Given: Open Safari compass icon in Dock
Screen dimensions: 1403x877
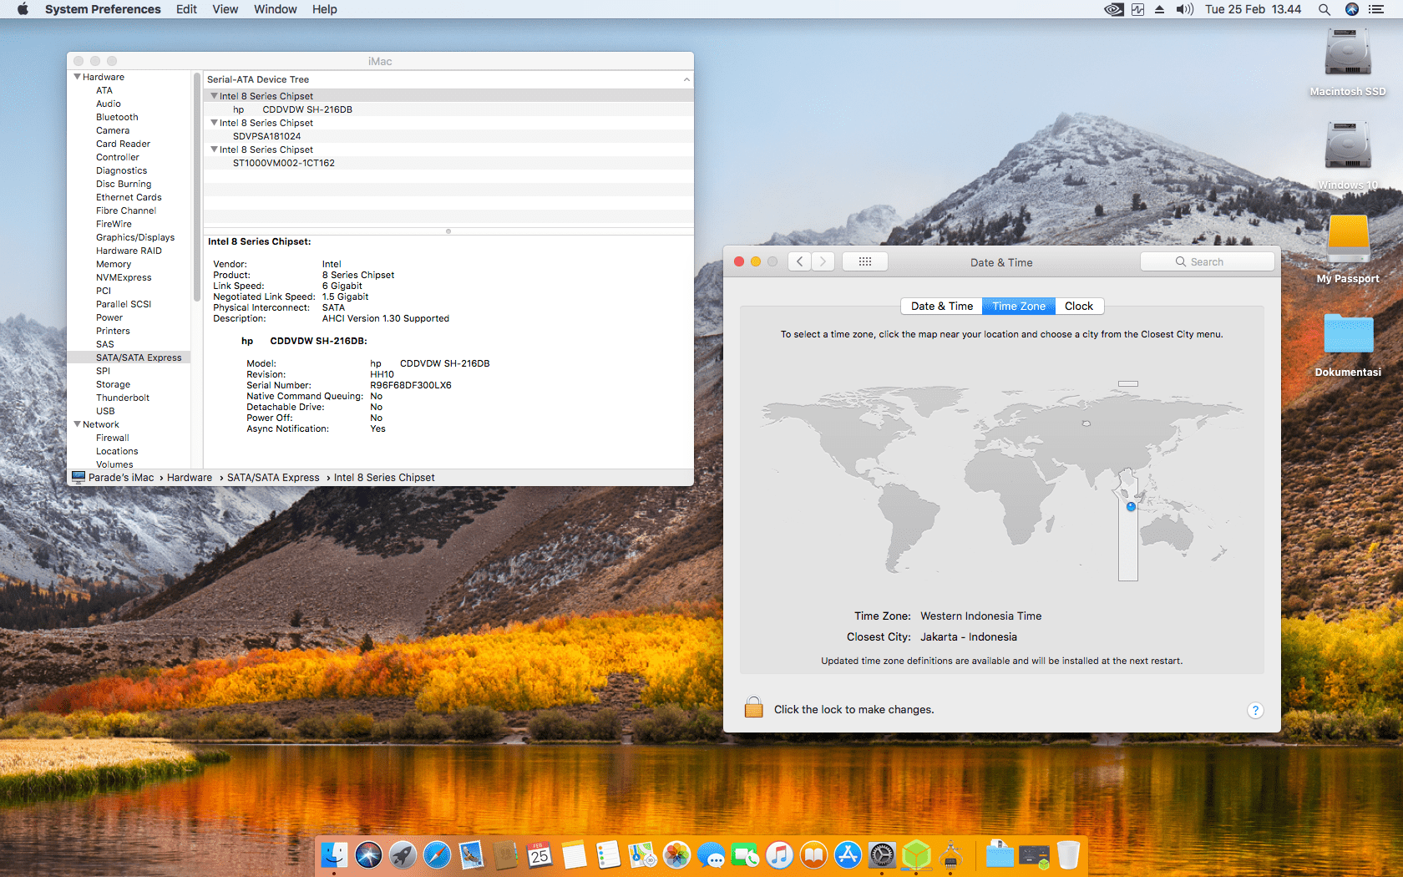Looking at the screenshot, I should 437,854.
